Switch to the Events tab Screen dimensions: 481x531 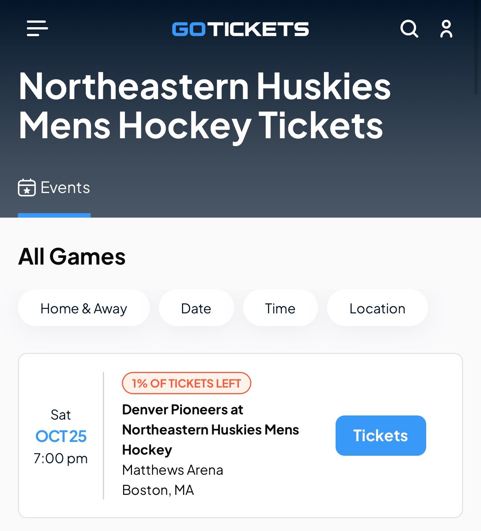coord(54,188)
